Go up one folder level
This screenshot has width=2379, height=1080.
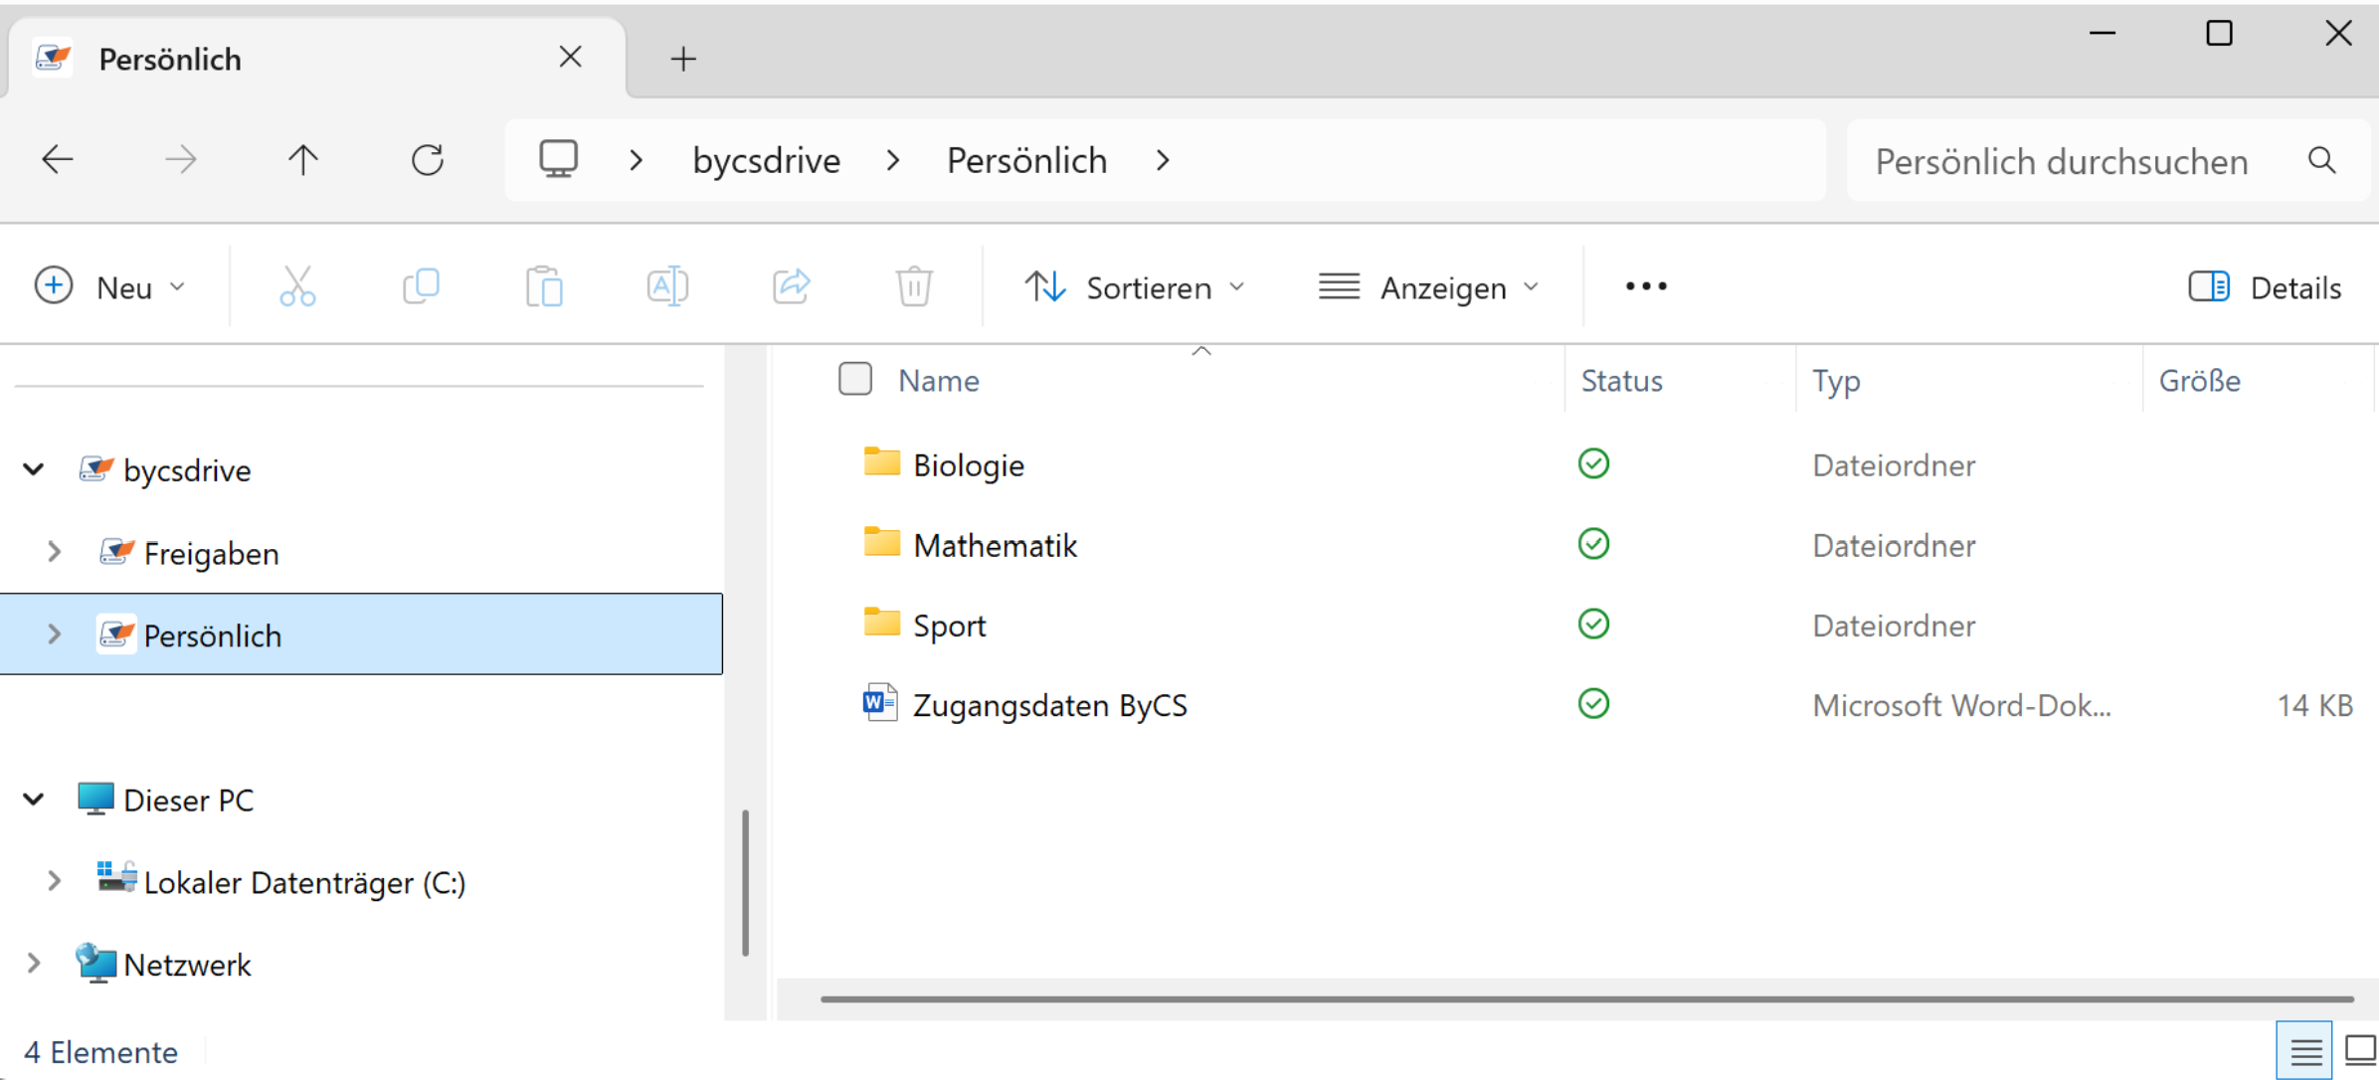[303, 160]
